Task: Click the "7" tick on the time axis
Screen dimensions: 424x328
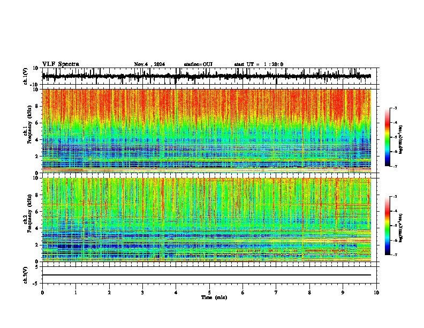Action: click(276, 293)
